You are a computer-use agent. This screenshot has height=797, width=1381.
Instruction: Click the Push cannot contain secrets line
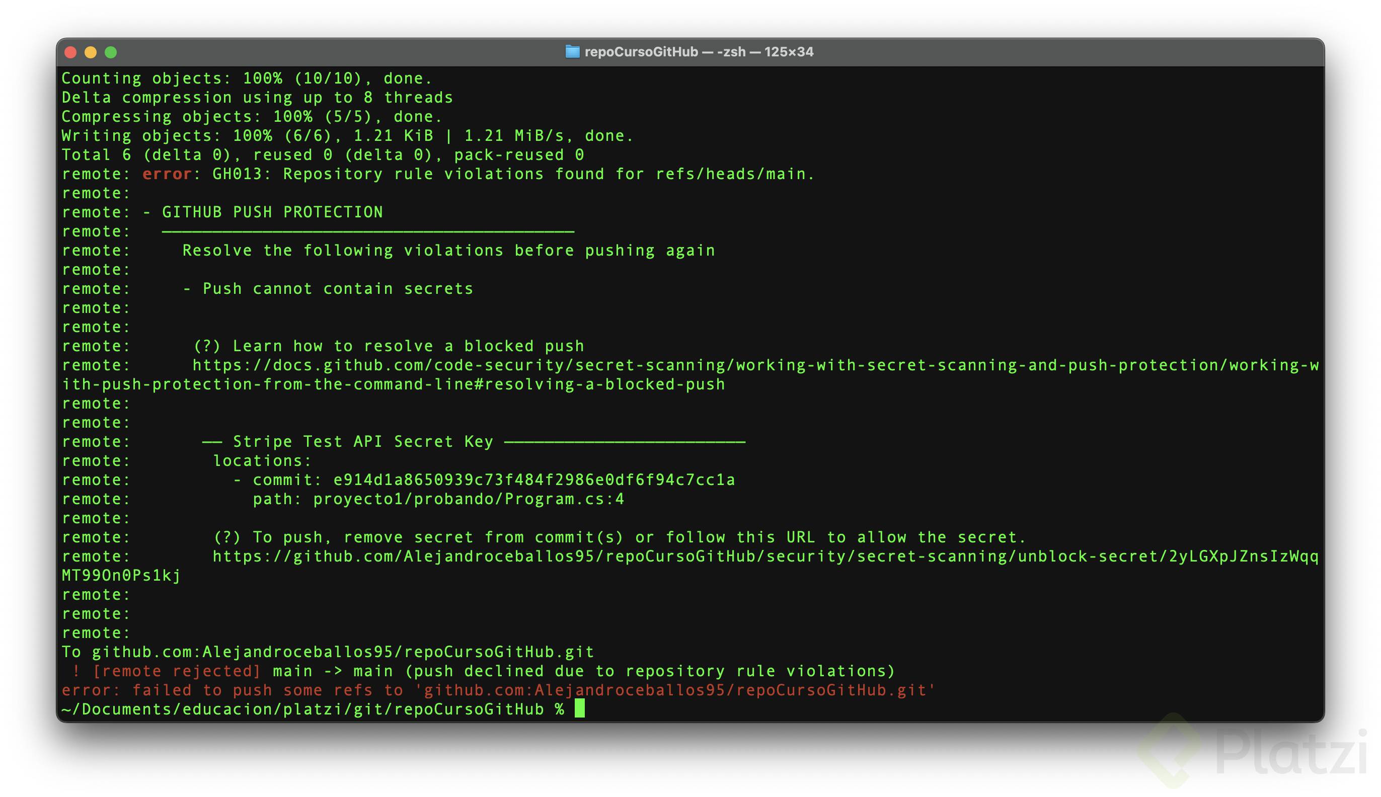[x=337, y=289]
